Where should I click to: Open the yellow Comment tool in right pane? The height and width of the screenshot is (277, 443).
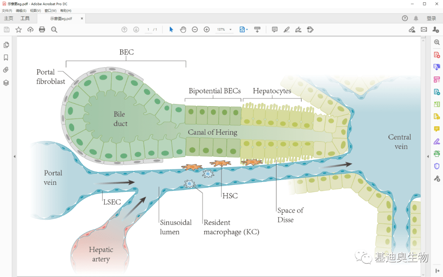coord(437,129)
